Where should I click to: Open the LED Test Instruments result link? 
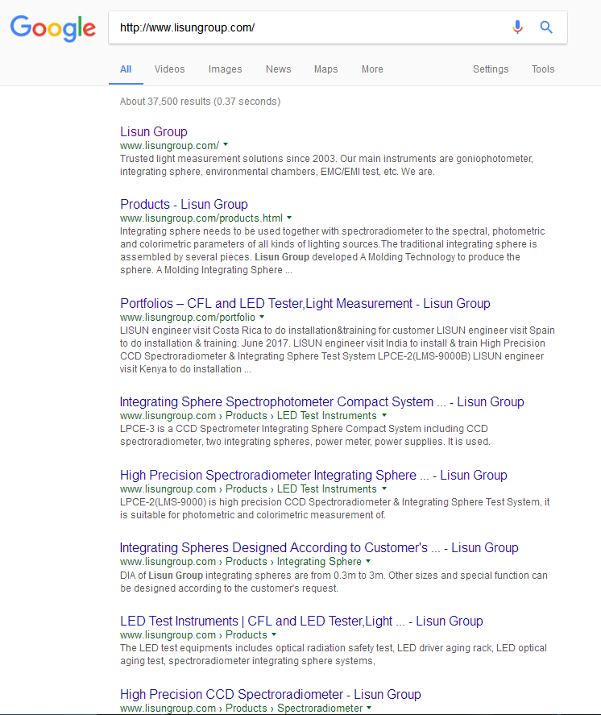pyautogui.click(x=301, y=621)
